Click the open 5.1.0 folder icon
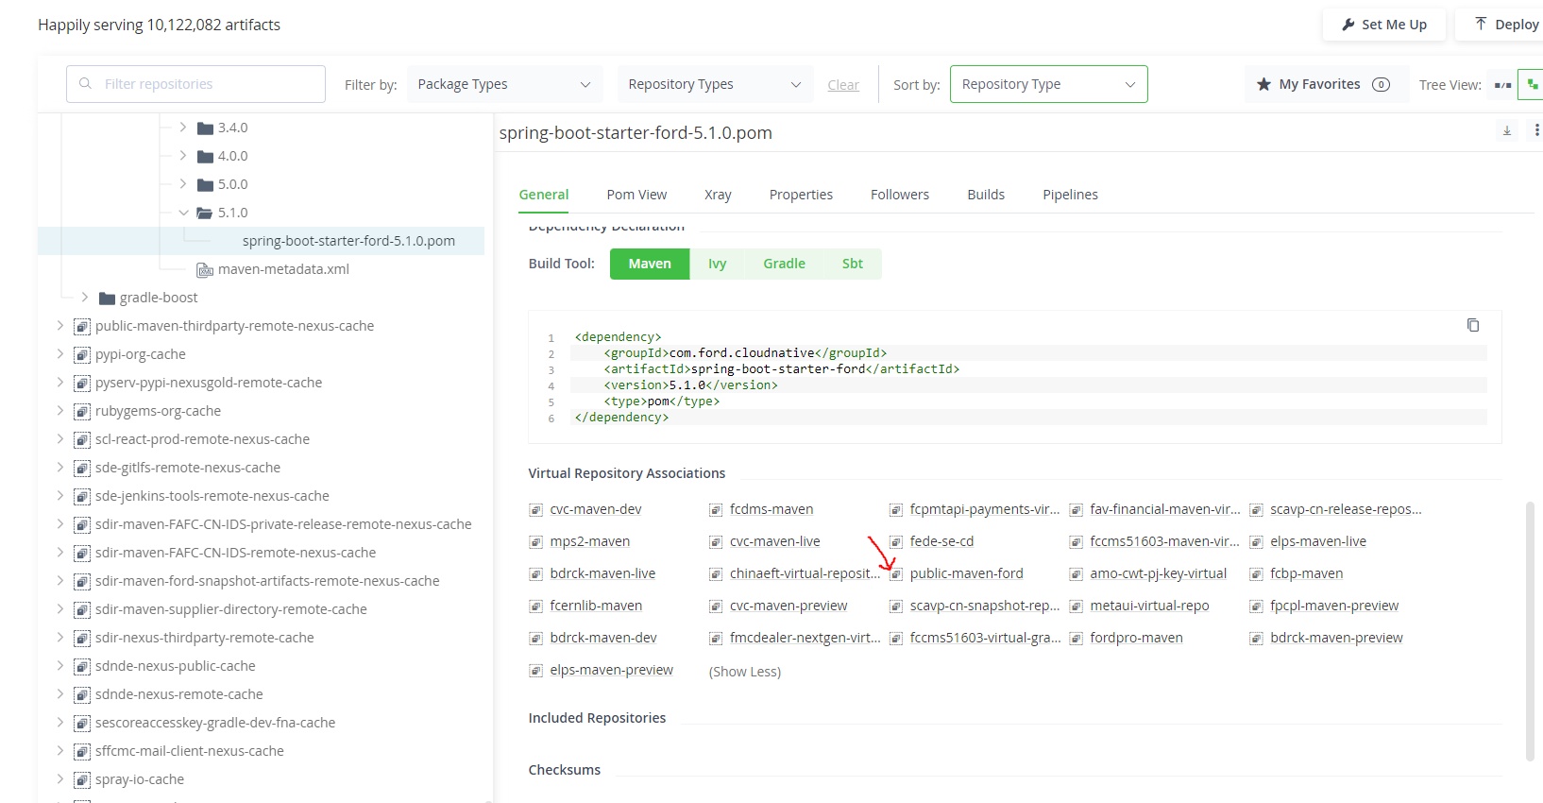This screenshot has width=1543, height=803. coord(205,214)
